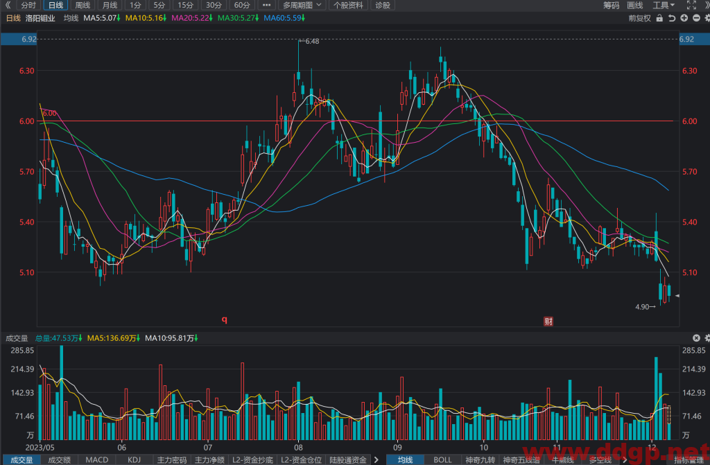Open the 多周期图 dropdown
The width and height of the screenshot is (710, 465).
click(x=302, y=5)
